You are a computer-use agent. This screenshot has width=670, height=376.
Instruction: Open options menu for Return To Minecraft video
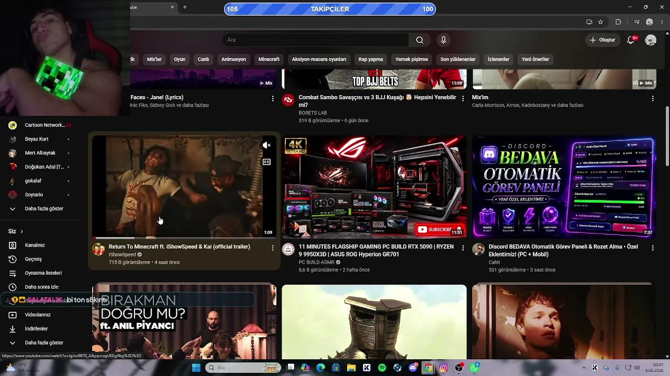pyautogui.click(x=273, y=248)
